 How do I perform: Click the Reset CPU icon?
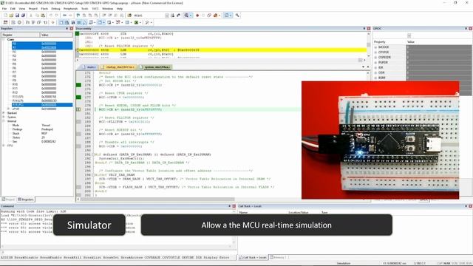pyautogui.click(x=5, y=22)
